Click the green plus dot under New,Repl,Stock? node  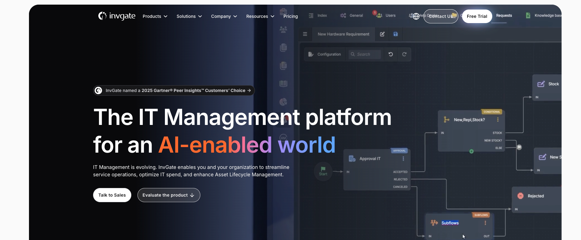[x=471, y=151]
